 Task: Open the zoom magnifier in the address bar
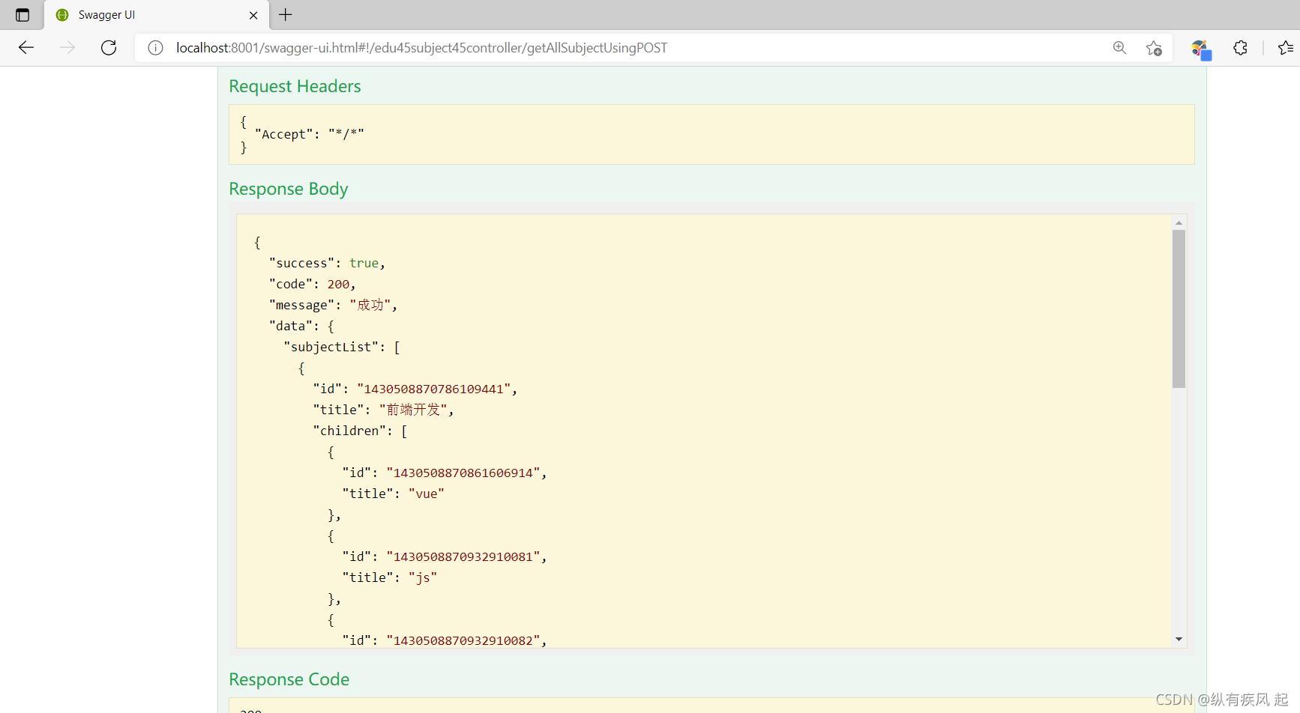pos(1119,48)
